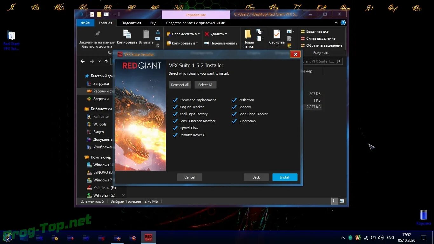Open the recent locations dropdown
The height and width of the screenshot is (244, 434).
[x=99, y=61]
